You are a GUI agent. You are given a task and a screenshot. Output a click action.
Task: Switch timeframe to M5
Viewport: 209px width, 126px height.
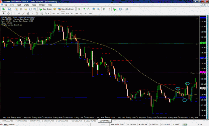click(x=58, y=13)
